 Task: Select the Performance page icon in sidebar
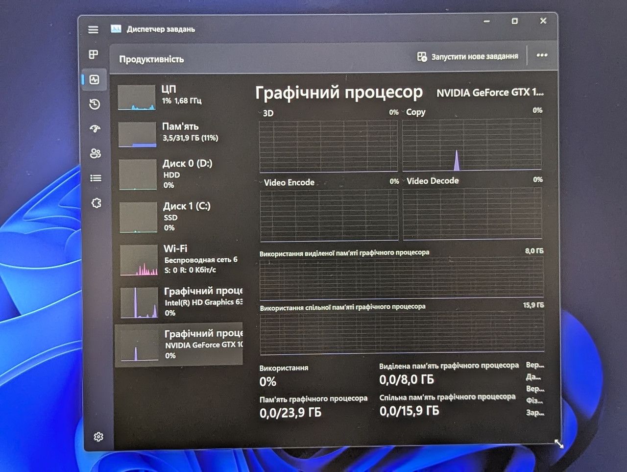click(x=95, y=79)
